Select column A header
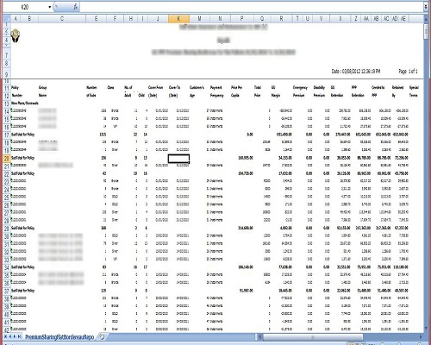This screenshot has height=345, width=431. pos(16,19)
